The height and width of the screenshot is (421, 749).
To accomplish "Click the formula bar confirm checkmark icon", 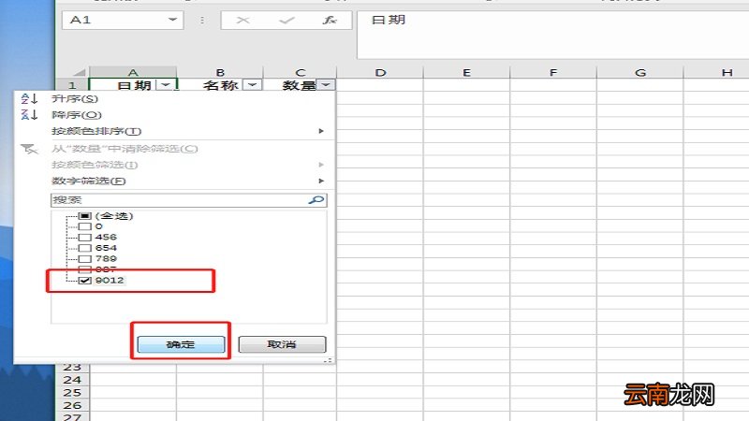I will [286, 20].
